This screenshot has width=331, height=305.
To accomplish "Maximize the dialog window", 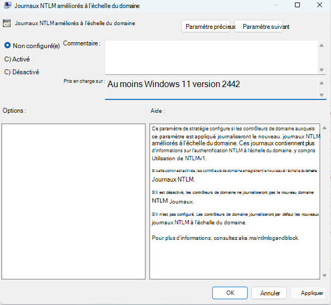I will pos(297,5).
